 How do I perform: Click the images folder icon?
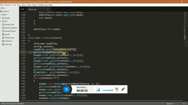pyautogui.click(x=3, y=18)
